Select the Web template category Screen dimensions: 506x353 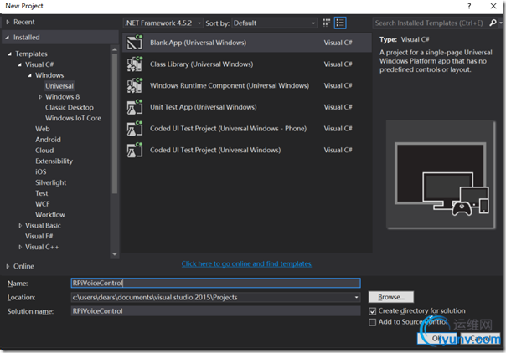[x=43, y=129]
